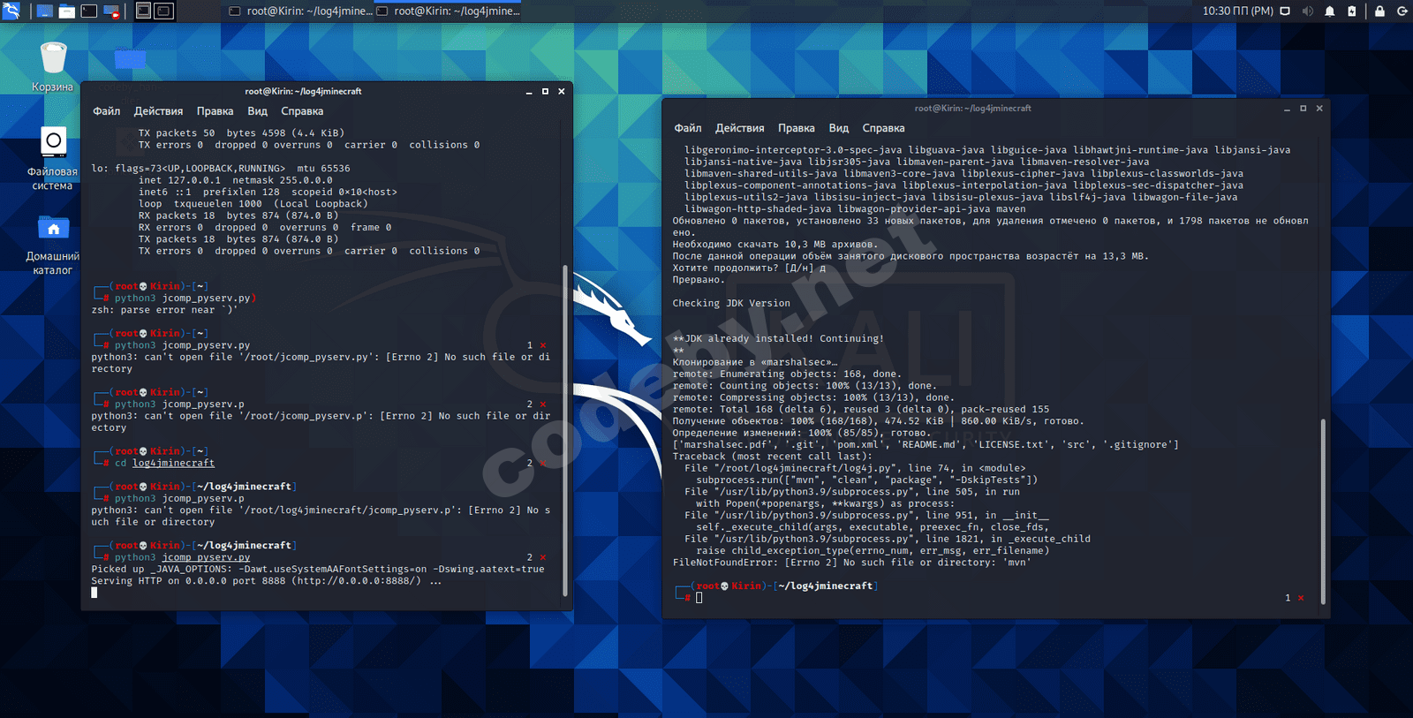Click the right terminal vertical scrollbar
Image resolution: width=1413 pixels, height=718 pixels.
1323,510
